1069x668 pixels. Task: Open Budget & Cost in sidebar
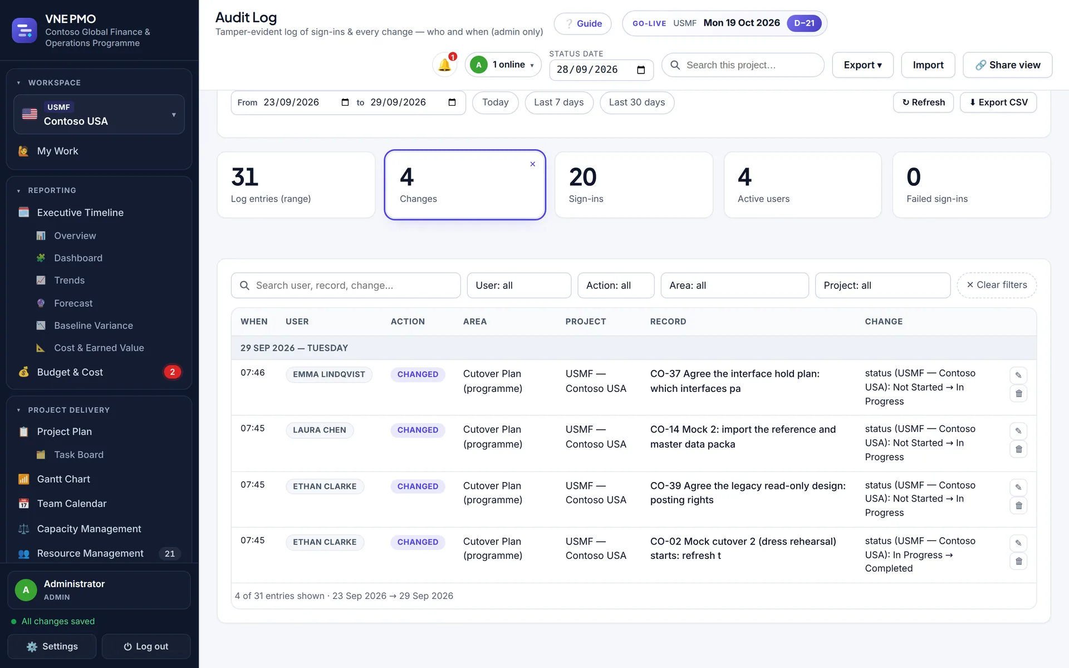click(x=99, y=372)
